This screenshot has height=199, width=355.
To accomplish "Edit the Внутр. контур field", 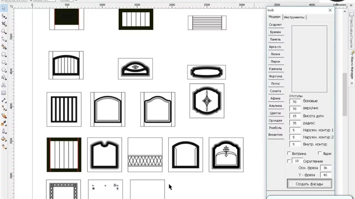I will [295, 144].
